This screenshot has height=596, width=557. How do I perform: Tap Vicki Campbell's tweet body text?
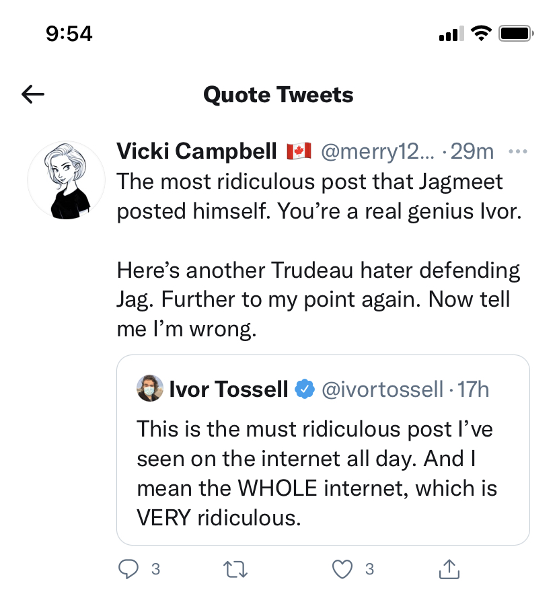point(316,256)
